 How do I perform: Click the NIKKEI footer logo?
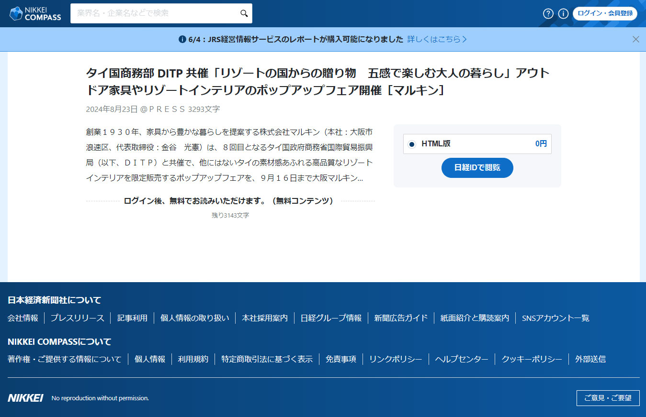25,398
